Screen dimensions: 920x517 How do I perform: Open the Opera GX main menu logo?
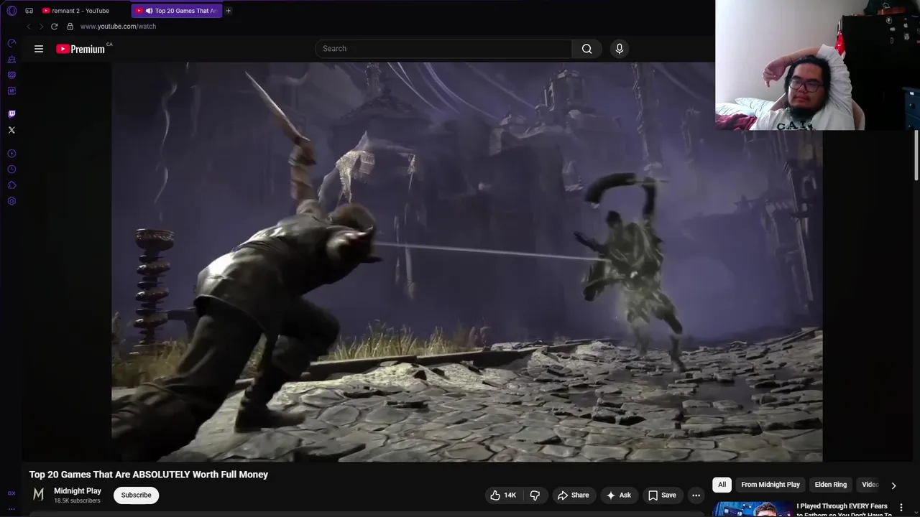tap(11, 11)
